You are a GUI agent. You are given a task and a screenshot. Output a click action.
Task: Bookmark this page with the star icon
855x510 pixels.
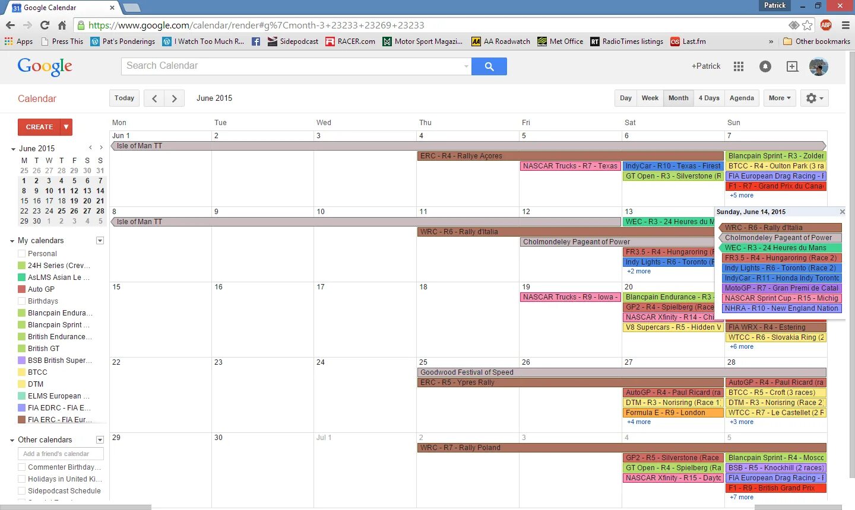[x=807, y=25]
